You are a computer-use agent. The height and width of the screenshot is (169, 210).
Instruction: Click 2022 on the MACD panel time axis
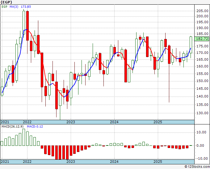[x=27, y=162]
